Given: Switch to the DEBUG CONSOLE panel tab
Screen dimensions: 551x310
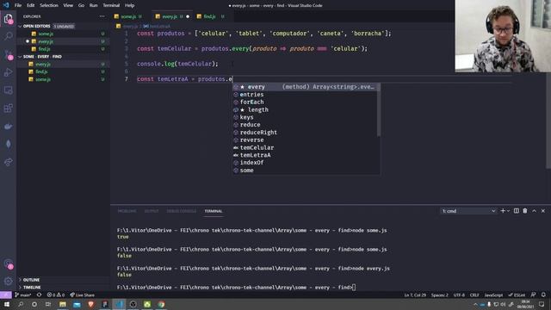Looking at the screenshot, I should pyautogui.click(x=182, y=211).
